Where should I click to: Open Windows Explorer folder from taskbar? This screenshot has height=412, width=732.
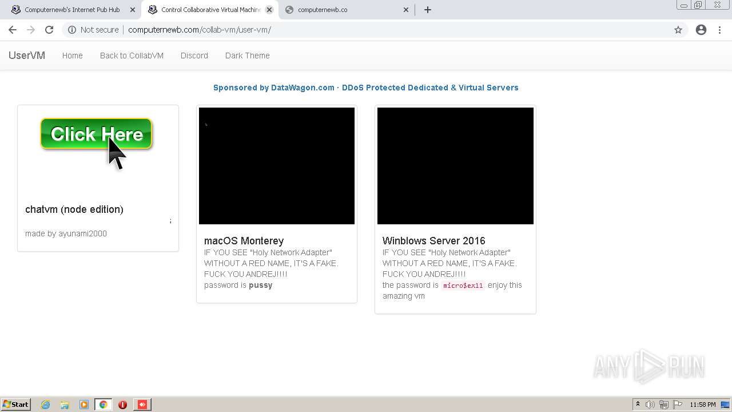click(x=65, y=405)
